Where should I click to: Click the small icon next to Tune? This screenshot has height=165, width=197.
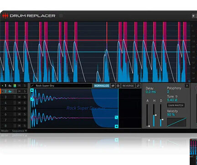click(176, 96)
